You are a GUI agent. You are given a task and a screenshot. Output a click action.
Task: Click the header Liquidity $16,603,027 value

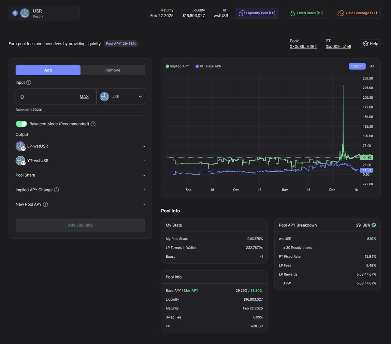tap(194, 16)
